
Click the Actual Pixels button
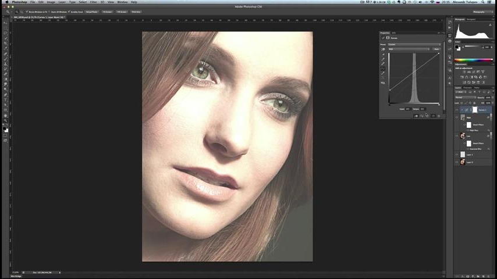[92, 12]
